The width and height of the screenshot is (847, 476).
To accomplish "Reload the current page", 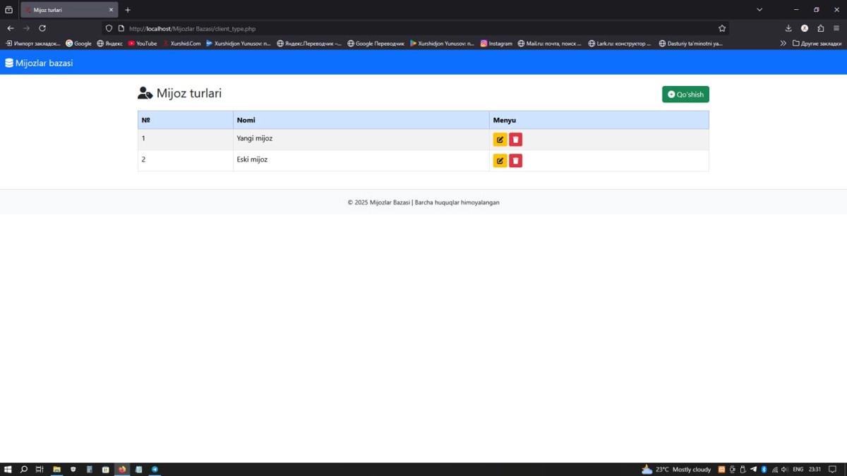I will tap(42, 28).
